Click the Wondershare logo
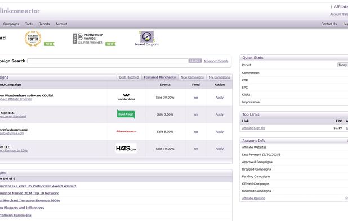Screen dimensions: 348x221 click(126, 97)
